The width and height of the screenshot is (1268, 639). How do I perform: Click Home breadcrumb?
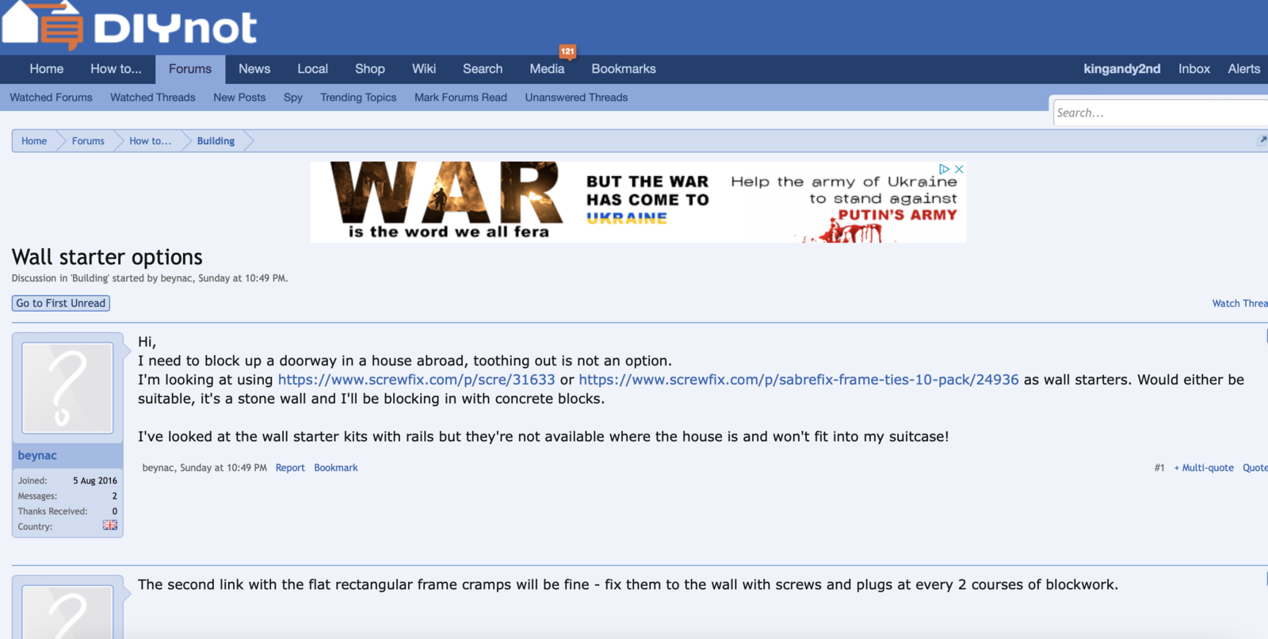coord(34,141)
